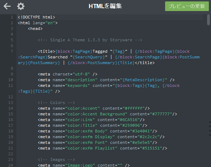Click the back arrow icon
The height and width of the screenshot is (167, 211).
[x=7, y=6]
